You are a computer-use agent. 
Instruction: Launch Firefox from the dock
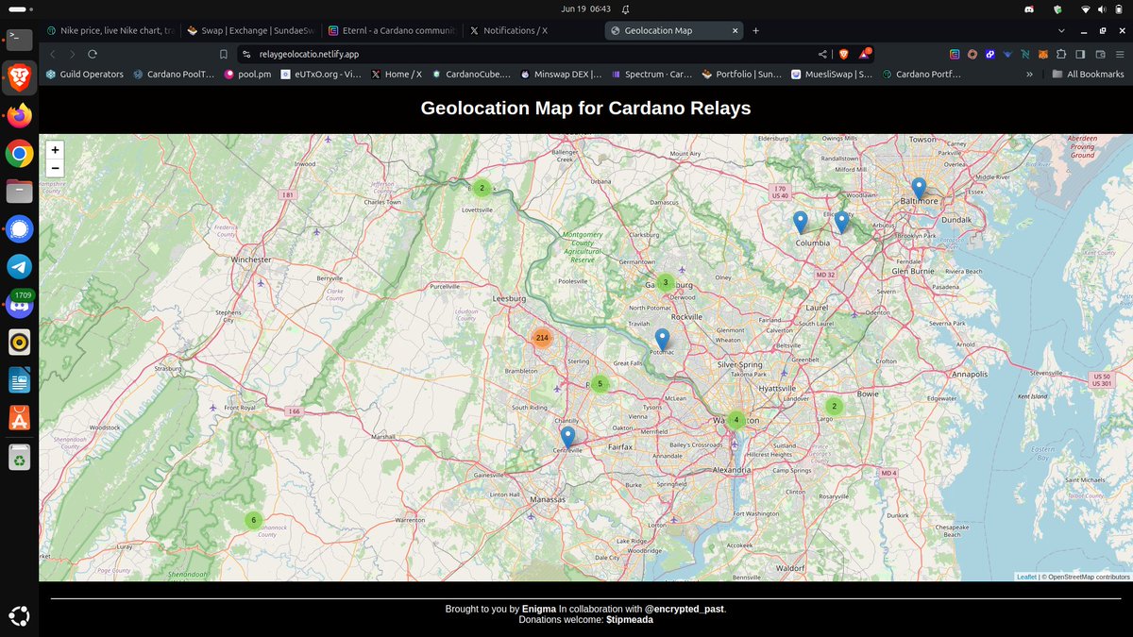click(x=19, y=115)
